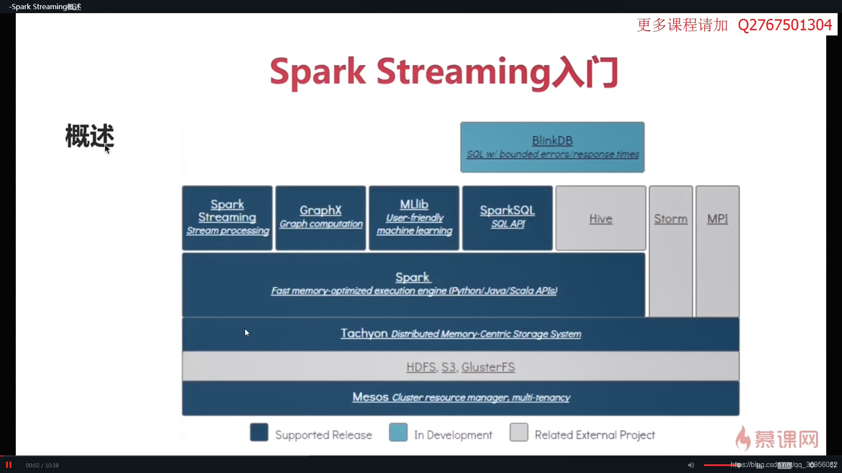Click the SparkSQL SQL API block

click(x=507, y=218)
